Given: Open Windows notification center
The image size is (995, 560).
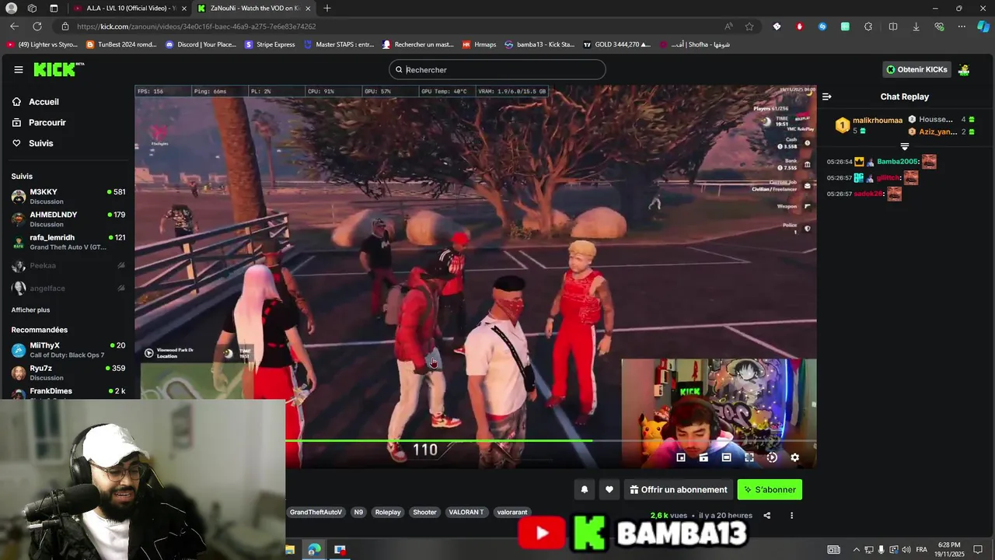Looking at the screenshot, I should 978,550.
